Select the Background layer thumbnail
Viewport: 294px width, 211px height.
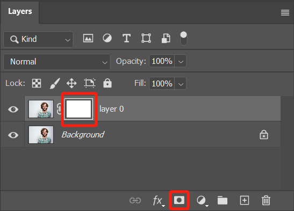point(41,135)
